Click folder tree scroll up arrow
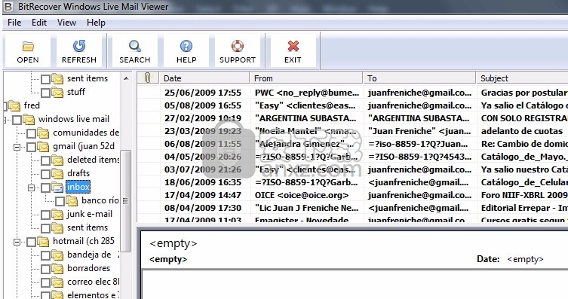568x299 pixels. 126,78
